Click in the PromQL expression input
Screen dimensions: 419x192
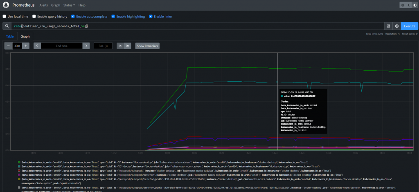(x=198, y=26)
